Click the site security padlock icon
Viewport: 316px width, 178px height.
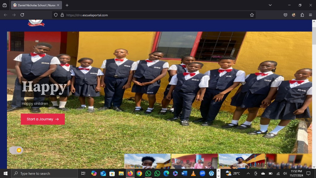62,15
